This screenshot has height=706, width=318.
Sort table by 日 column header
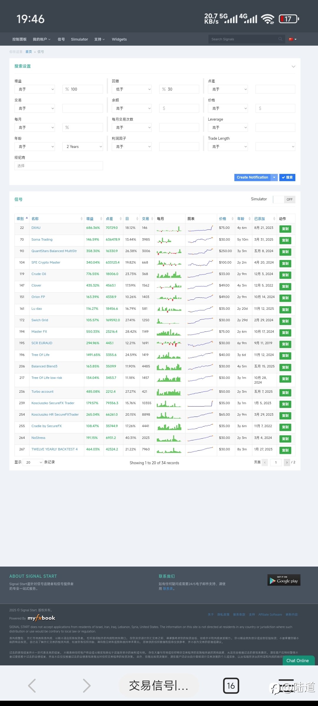point(131,219)
